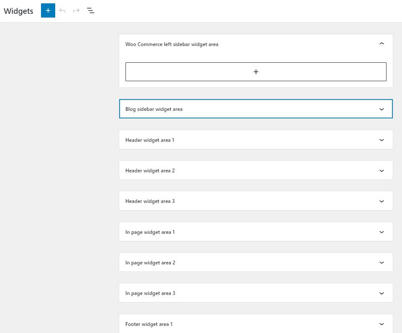Click the Undo arrow in toolbar
402x333 pixels.
click(63, 11)
